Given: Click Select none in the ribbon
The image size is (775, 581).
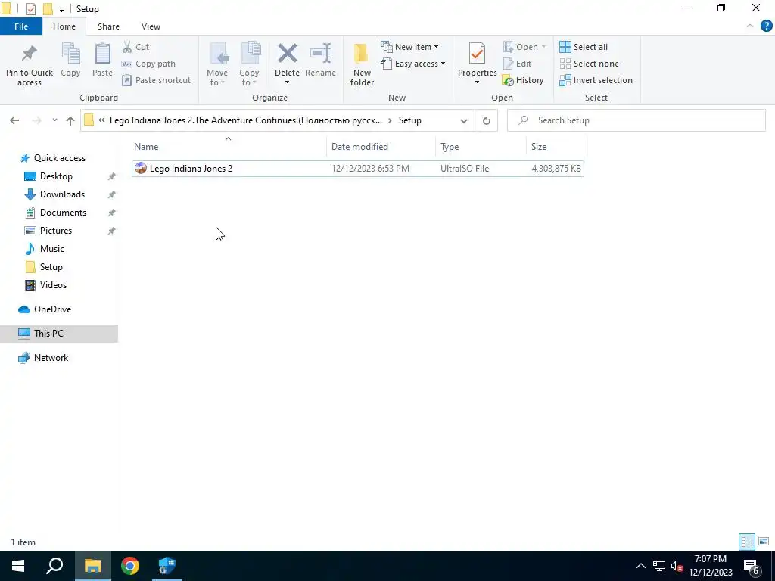Looking at the screenshot, I should coord(589,64).
